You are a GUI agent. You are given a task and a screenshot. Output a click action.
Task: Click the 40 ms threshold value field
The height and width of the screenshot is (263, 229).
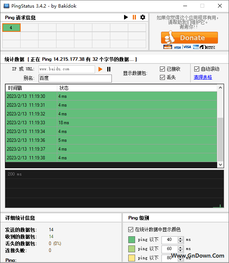click(x=169, y=240)
